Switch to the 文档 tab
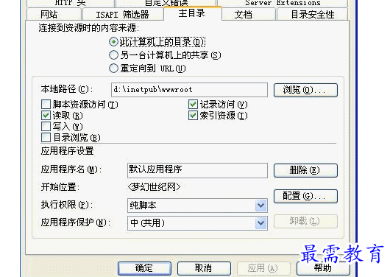The height and width of the screenshot is (277, 390). click(x=249, y=14)
